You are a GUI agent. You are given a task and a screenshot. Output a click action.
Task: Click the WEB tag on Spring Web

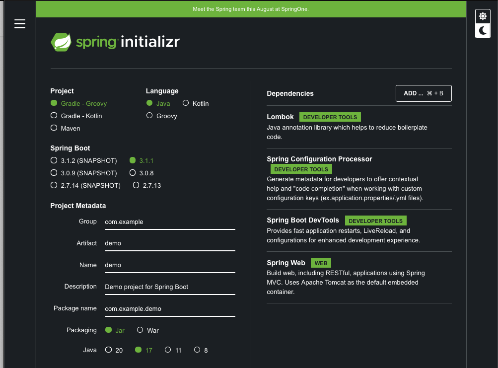[321, 263]
